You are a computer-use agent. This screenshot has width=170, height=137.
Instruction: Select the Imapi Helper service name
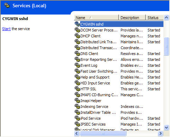click(91, 101)
